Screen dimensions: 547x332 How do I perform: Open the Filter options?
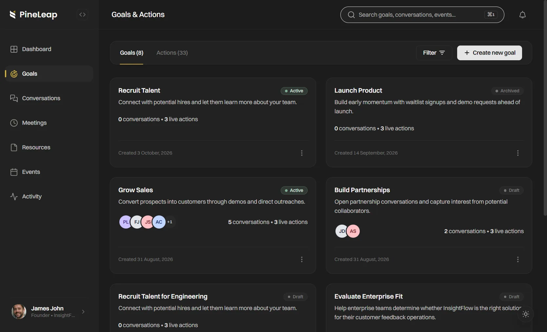tap(434, 53)
